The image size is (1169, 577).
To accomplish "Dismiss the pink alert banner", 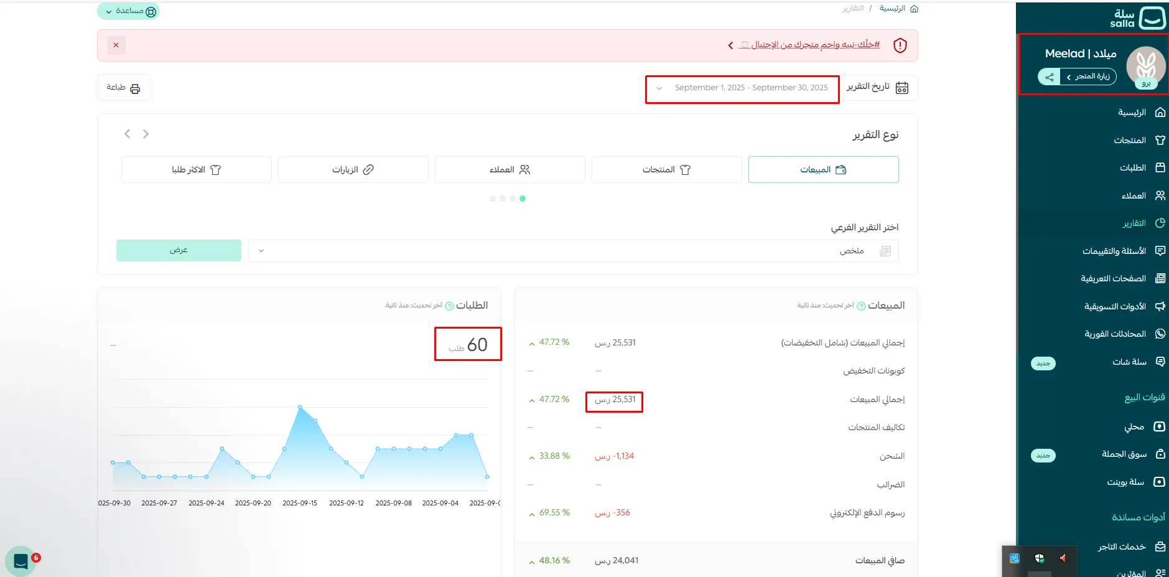I will (116, 45).
